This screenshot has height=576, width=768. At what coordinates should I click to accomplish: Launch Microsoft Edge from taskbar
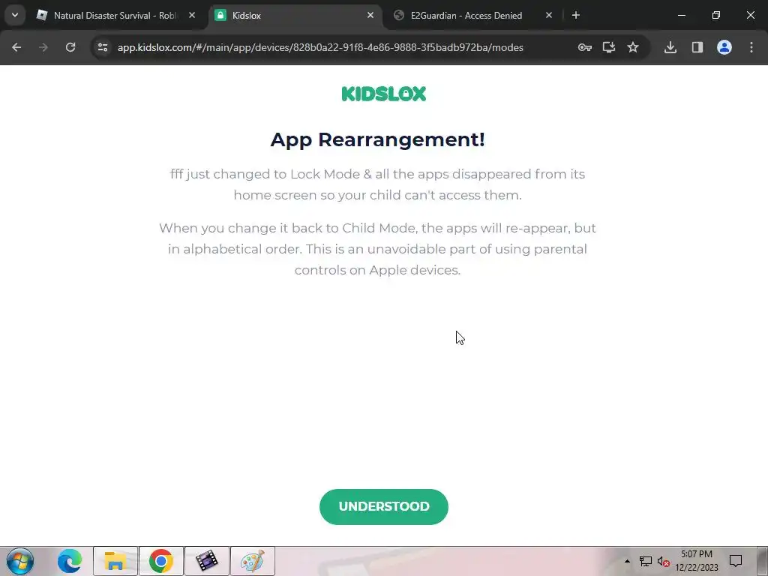[70, 561]
